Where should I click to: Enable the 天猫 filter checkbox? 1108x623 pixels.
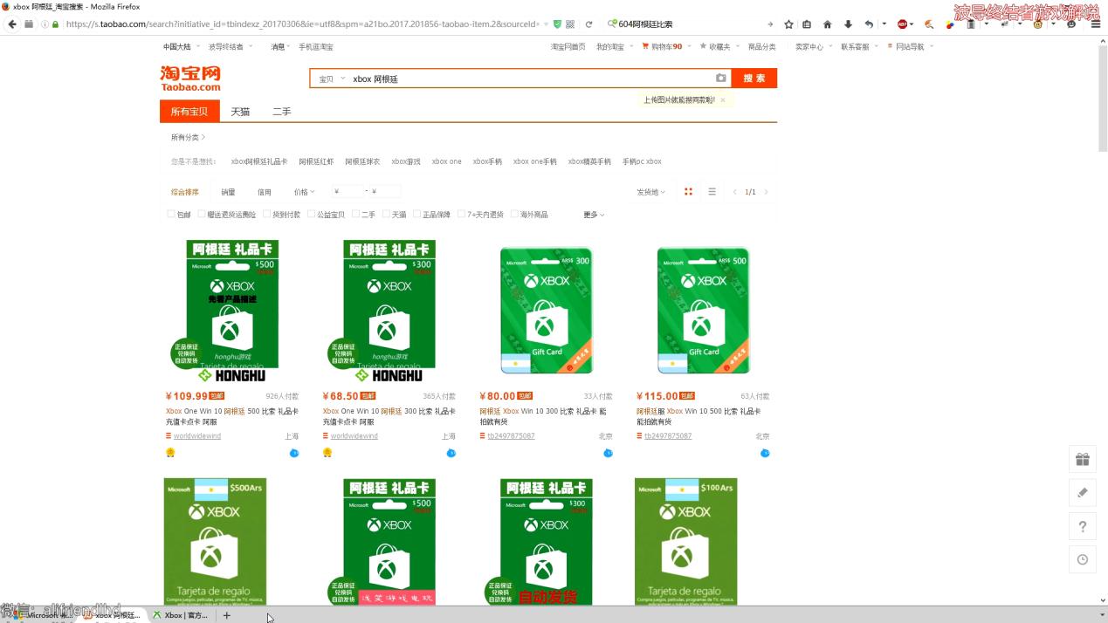pos(386,214)
